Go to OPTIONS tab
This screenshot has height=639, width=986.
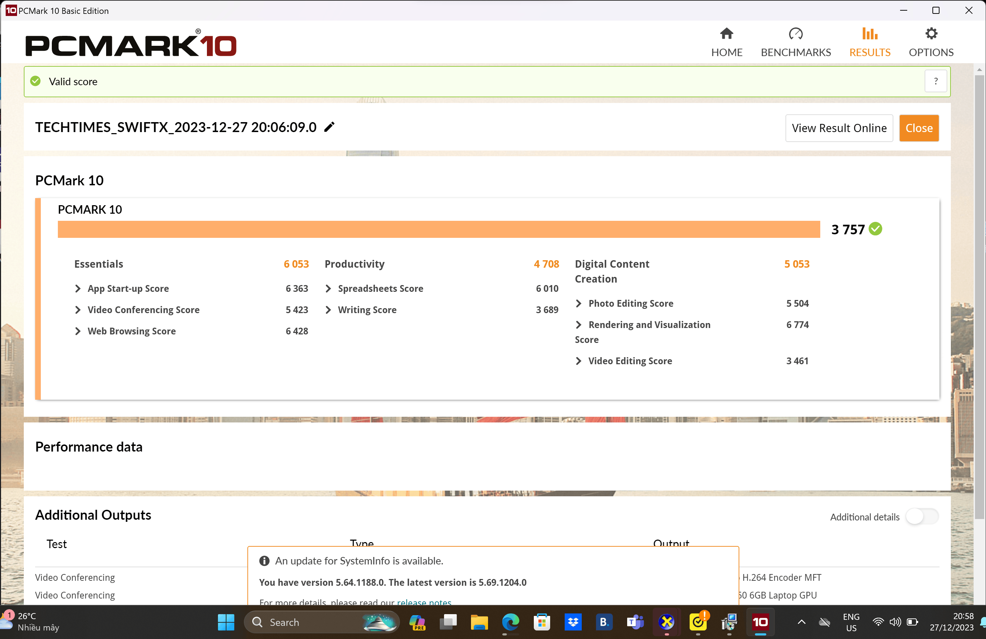931,42
